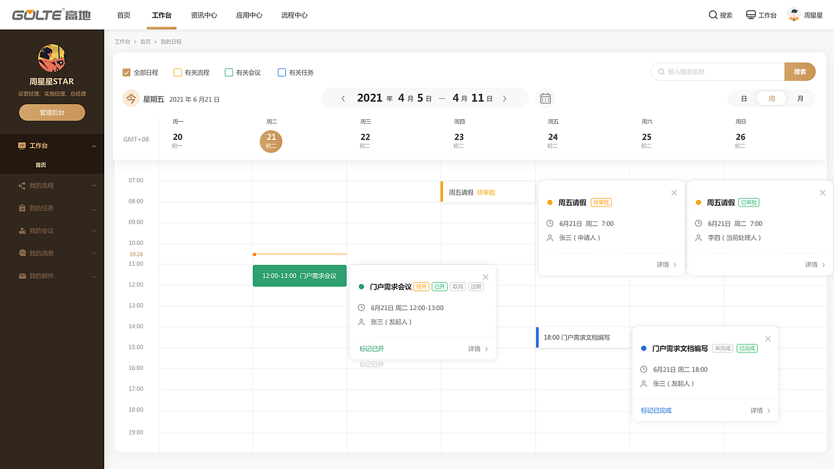Click the 管理后台 button
The width and height of the screenshot is (834, 469).
coord(52,113)
